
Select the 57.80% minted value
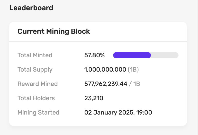94,55
